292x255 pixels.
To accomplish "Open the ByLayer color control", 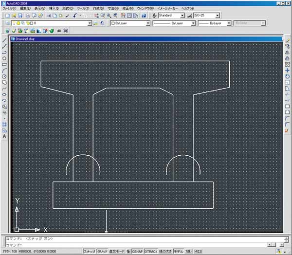I will (x=147, y=23).
